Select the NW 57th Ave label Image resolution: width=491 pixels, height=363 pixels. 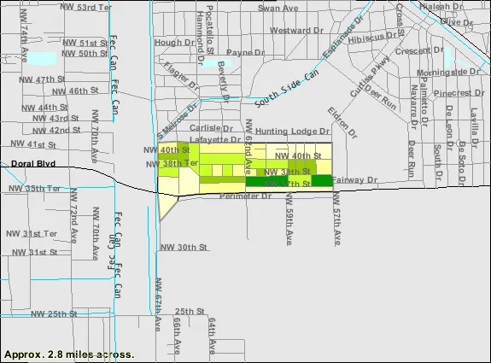tap(336, 219)
